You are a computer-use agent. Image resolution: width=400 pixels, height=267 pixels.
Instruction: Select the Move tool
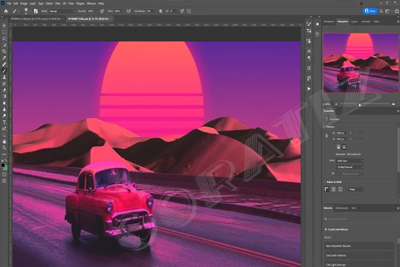coord(4,25)
